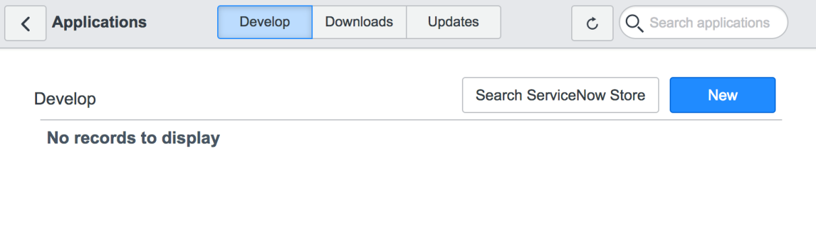The width and height of the screenshot is (816, 246).
Task: Click the Develop section heading
Action: tap(65, 99)
